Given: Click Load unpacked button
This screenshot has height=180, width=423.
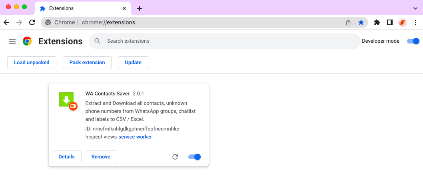Looking at the screenshot, I should point(32,63).
